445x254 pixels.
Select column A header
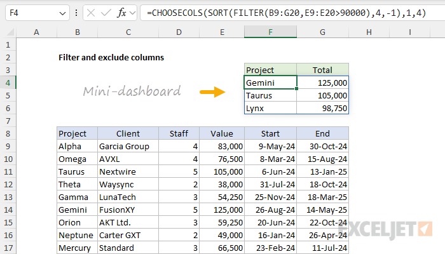point(36,32)
